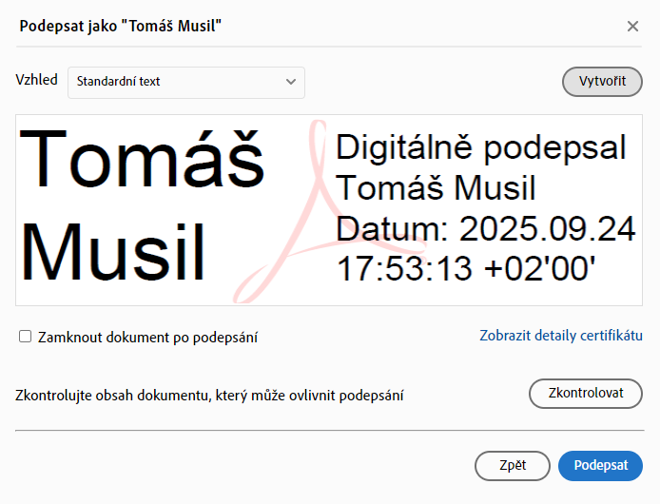Go back using the Zpět button
Image resolution: width=660 pixels, height=504 pixels.
512,465
